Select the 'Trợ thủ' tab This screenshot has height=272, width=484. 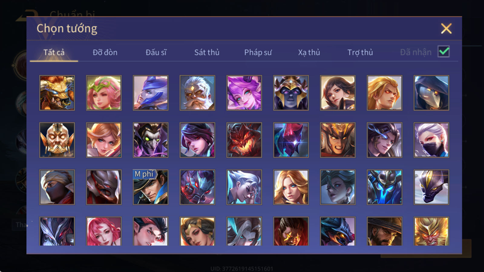click(x=360, y=52)
